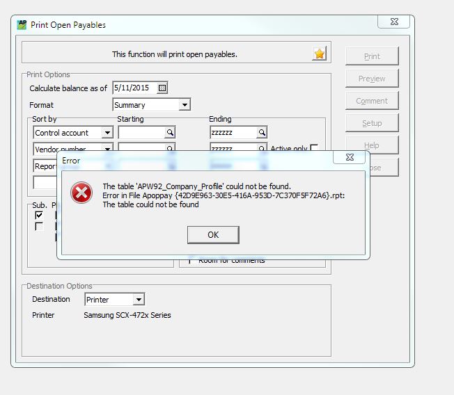The width and height of the screenshot is (454, 395).
Task: Click the Ending zzzzzz field for Control account
Action: click(x=233, y=132)
